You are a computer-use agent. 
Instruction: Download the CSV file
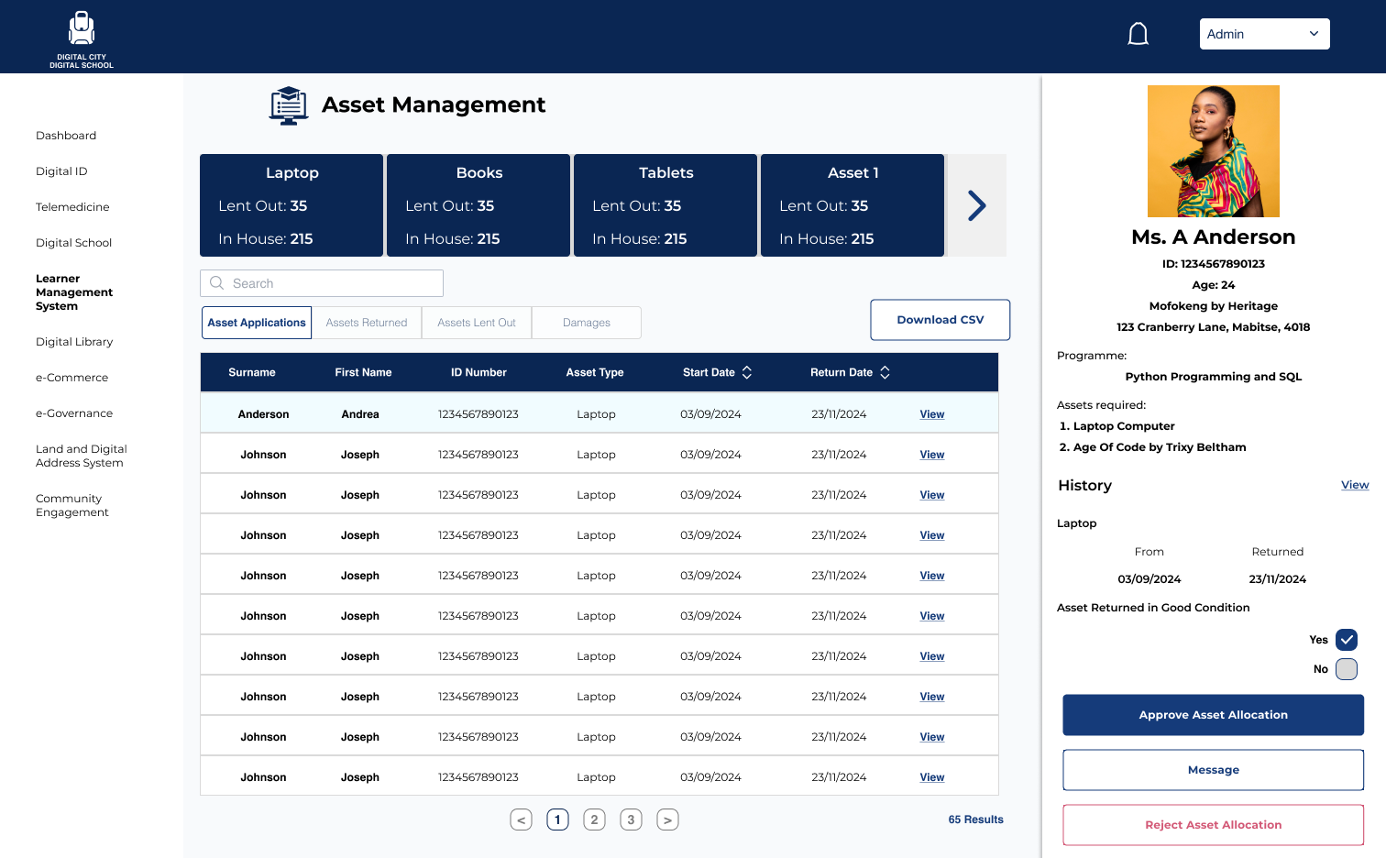tap(940, 320)
